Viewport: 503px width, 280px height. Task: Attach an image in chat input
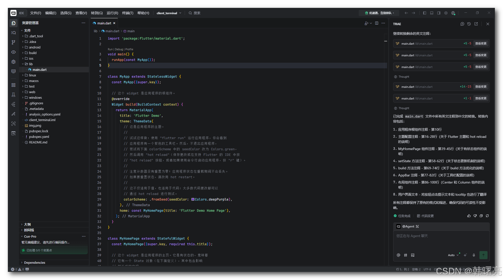[x=413, y=255]
